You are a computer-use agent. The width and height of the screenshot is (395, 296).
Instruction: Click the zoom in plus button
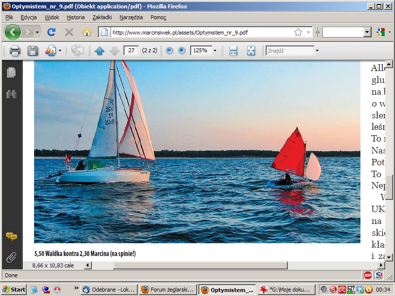(x=182, y=50)
